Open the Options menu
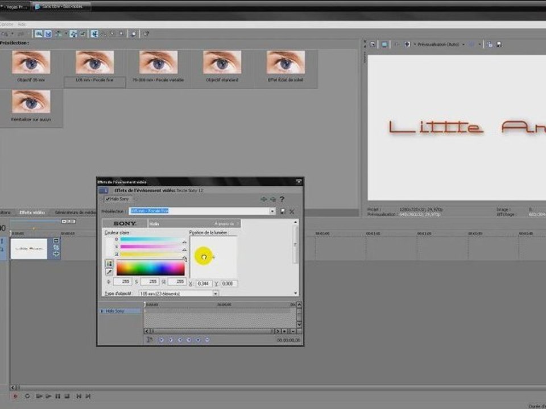546x409 pixels. (7, 24)
